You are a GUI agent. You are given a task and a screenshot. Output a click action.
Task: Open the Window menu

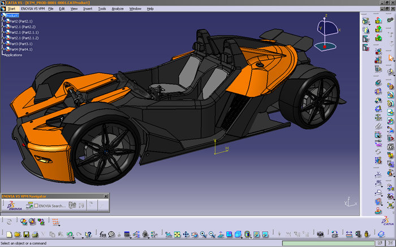[x=135, y=8]
